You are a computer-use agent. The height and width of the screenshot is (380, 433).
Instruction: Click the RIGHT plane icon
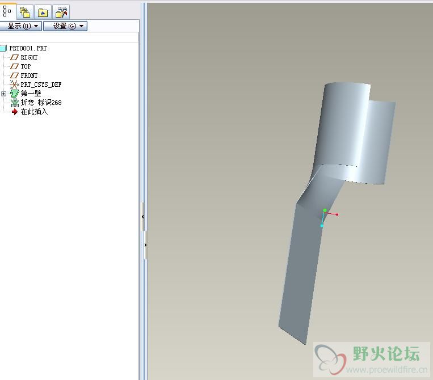[14, 57]
